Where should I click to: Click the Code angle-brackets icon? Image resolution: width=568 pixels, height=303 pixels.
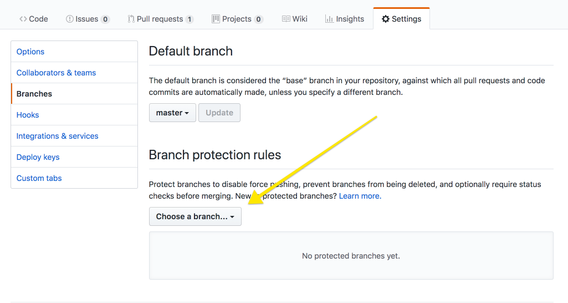[x=23, y=19]
